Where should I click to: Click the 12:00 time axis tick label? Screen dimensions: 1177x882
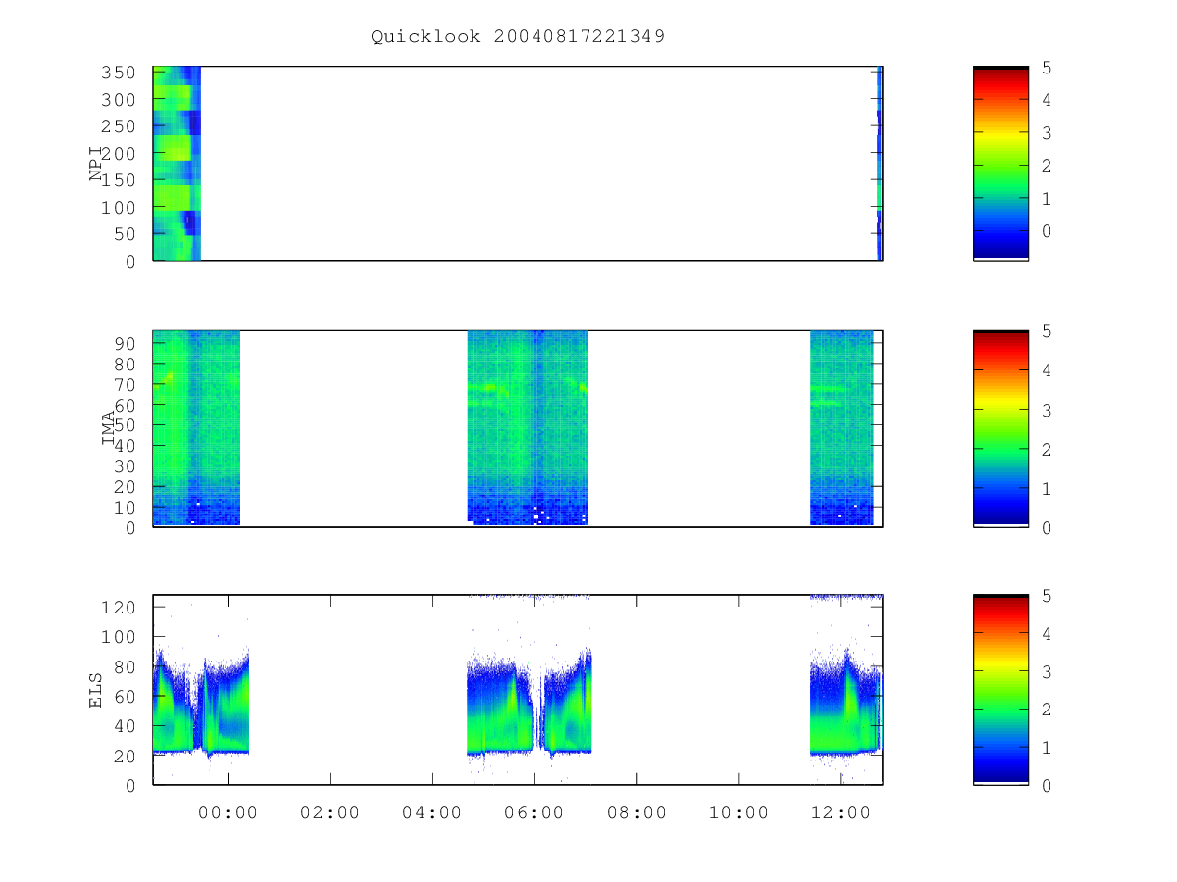pyautogui.click(x=840, y=812)
